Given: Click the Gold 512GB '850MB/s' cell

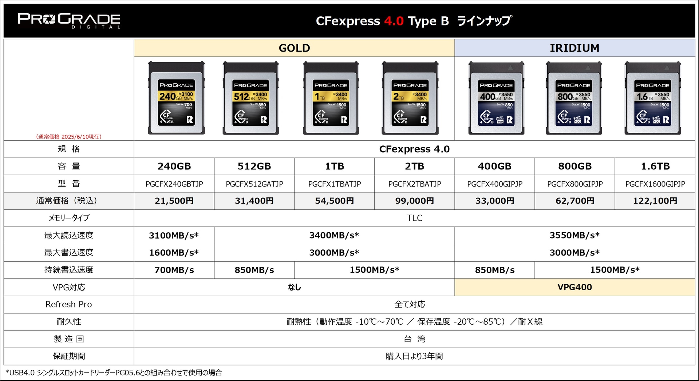Looking at the screenshot, I should click(x=254, y=270).
